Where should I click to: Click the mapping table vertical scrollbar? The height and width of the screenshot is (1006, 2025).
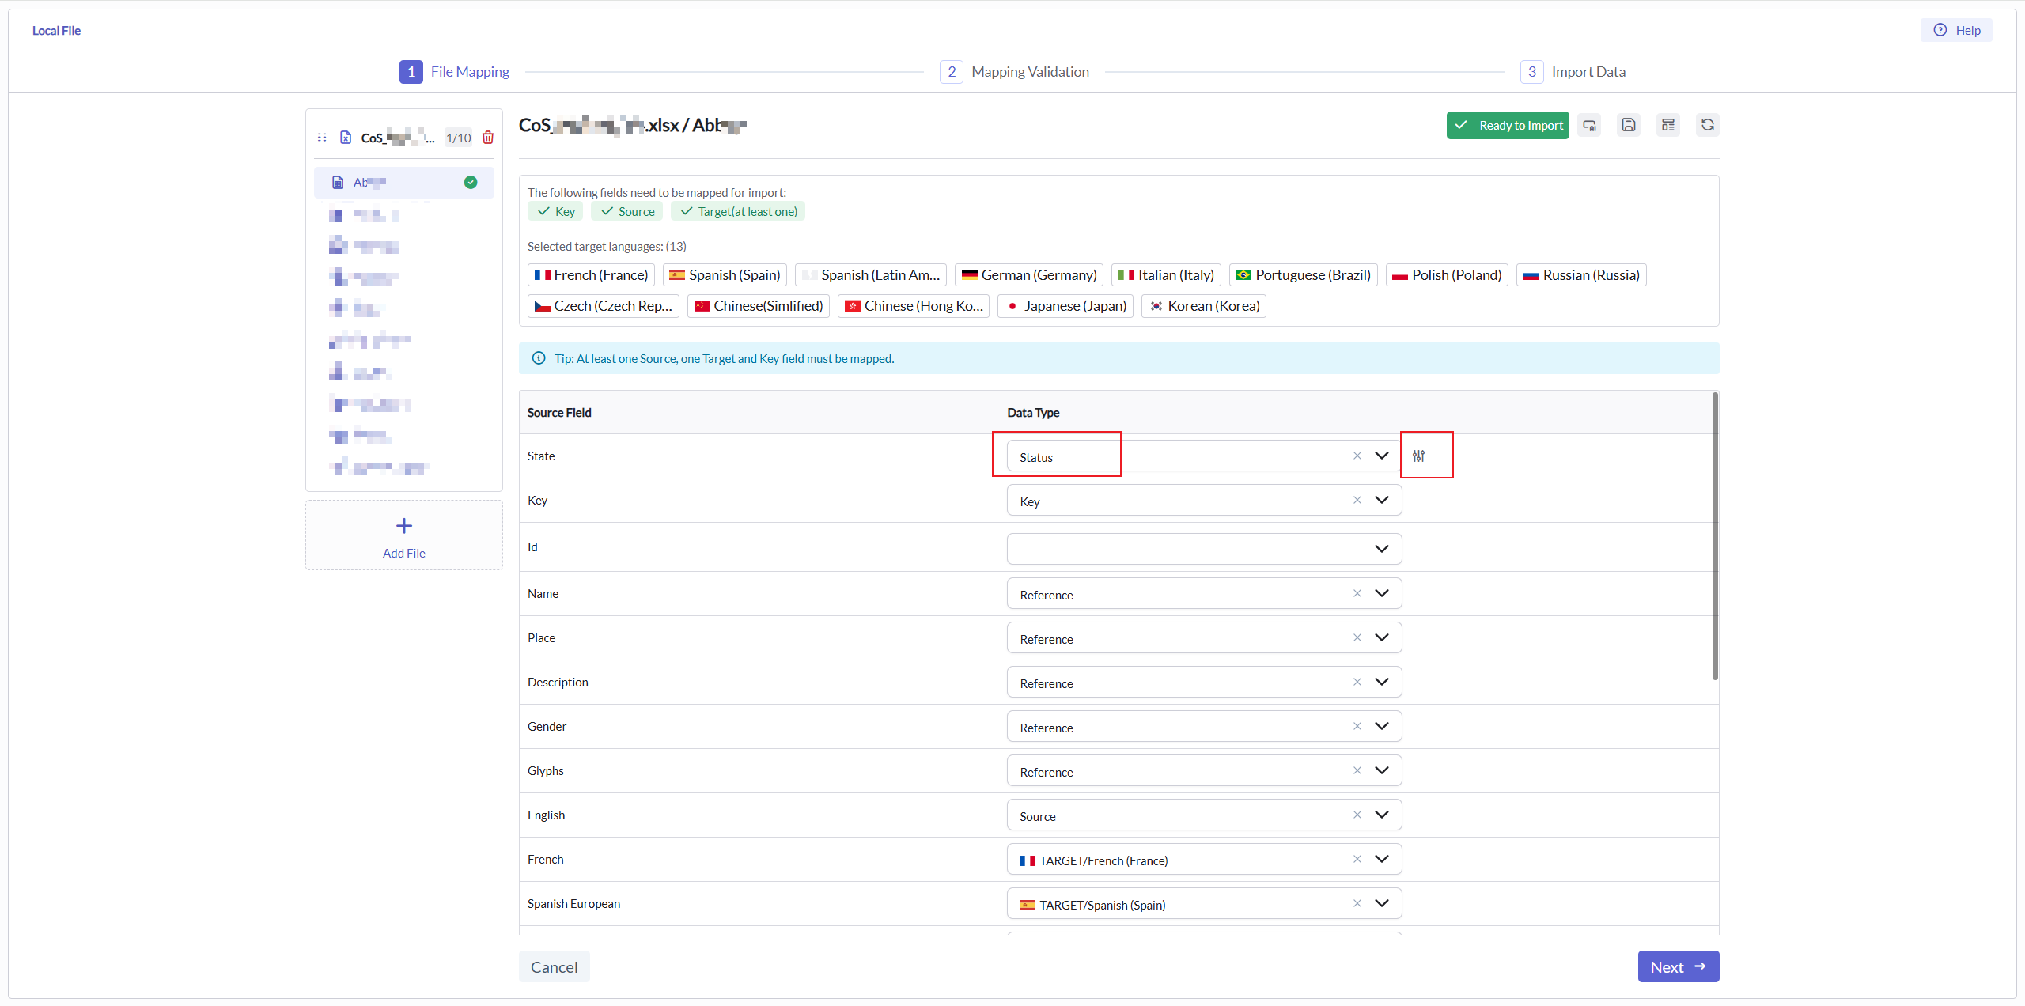(1715, 536)
